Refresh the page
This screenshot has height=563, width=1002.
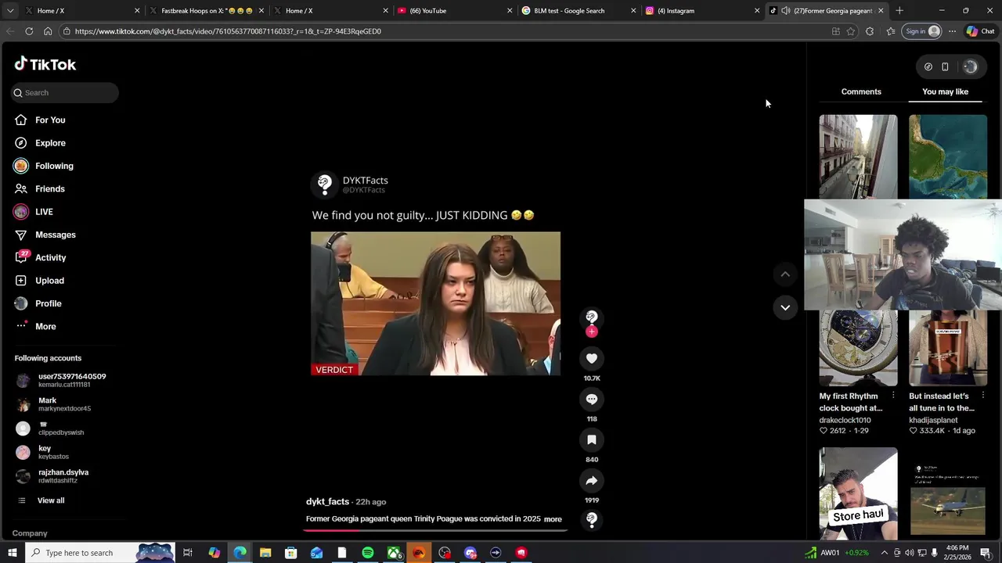(29, 31)
